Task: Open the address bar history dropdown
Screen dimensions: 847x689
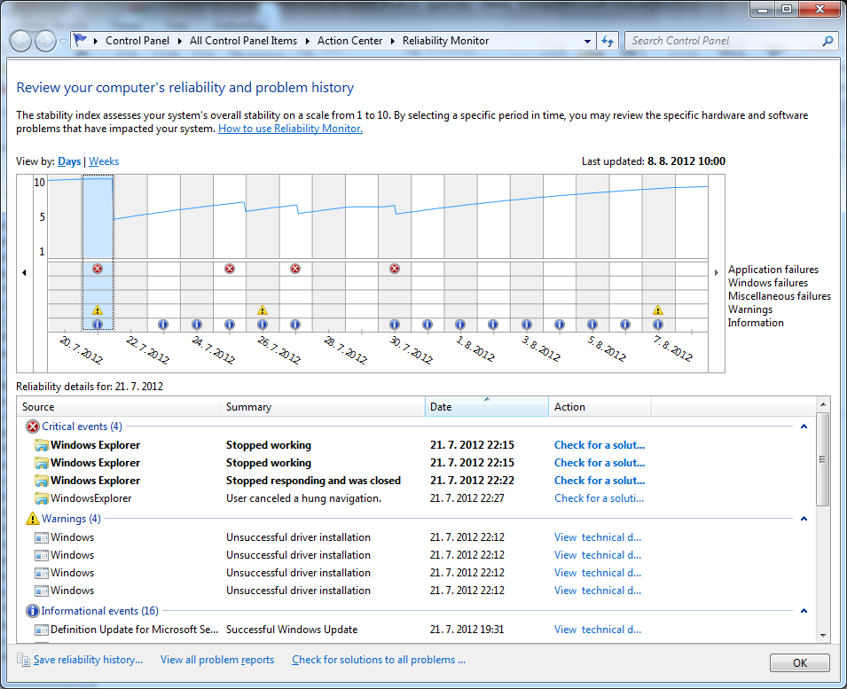Action: 588,41
